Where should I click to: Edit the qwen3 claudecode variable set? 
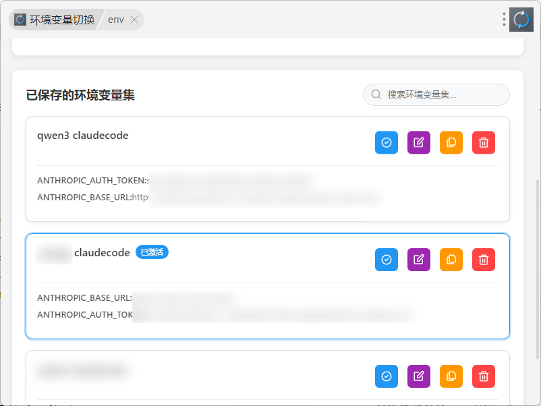pyautogui.click(x=418, y=142)
